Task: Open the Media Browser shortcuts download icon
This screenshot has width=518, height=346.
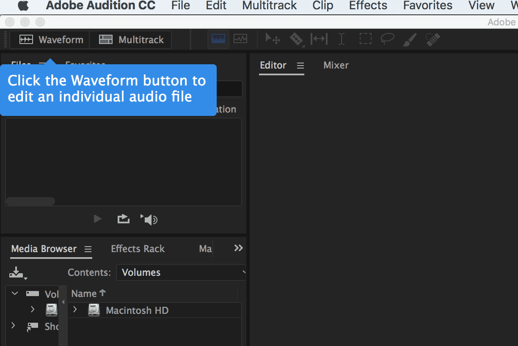Action: click(18, 273)
